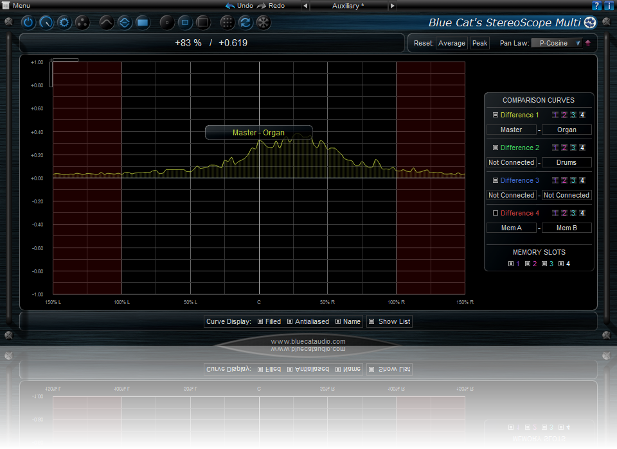Toggle the Filled curve display checkbox
The image size is (617, 449).
click(x=260, y=321)
